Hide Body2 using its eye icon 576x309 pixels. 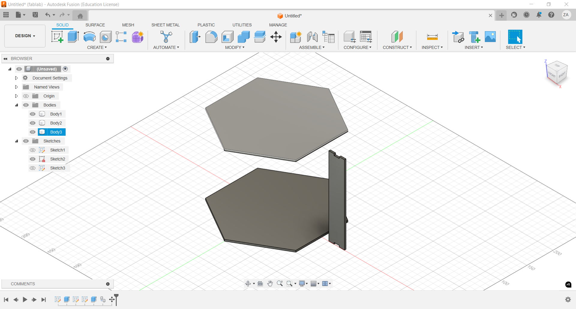pyautogui.click(x=33, y=123)
